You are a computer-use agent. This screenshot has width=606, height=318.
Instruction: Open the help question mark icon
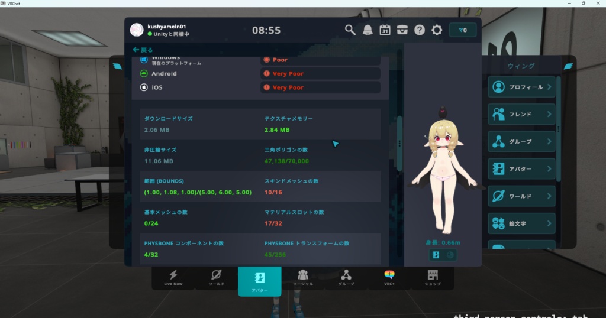coord(420,30)
